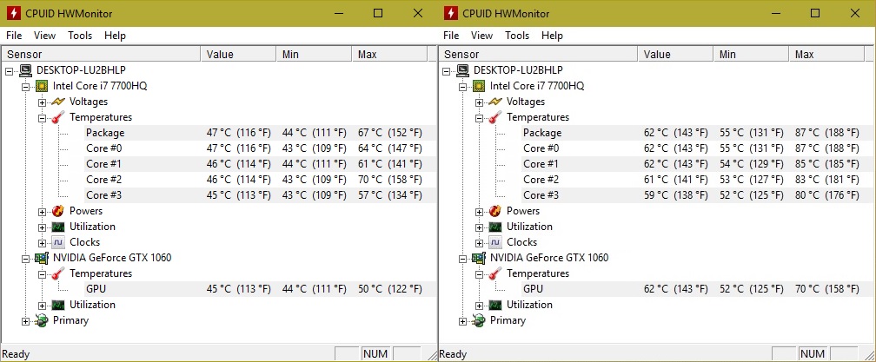Click the Max column header in right window
The width and height of the screenshot is (876, 362).
(x=804, y=55)
